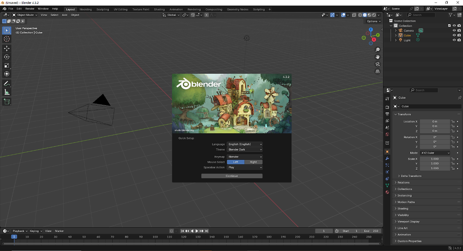This screenshot has width=463, height=251.
Task: Click the studio.blender.org link on splash
Action: (x=184, y=130)
